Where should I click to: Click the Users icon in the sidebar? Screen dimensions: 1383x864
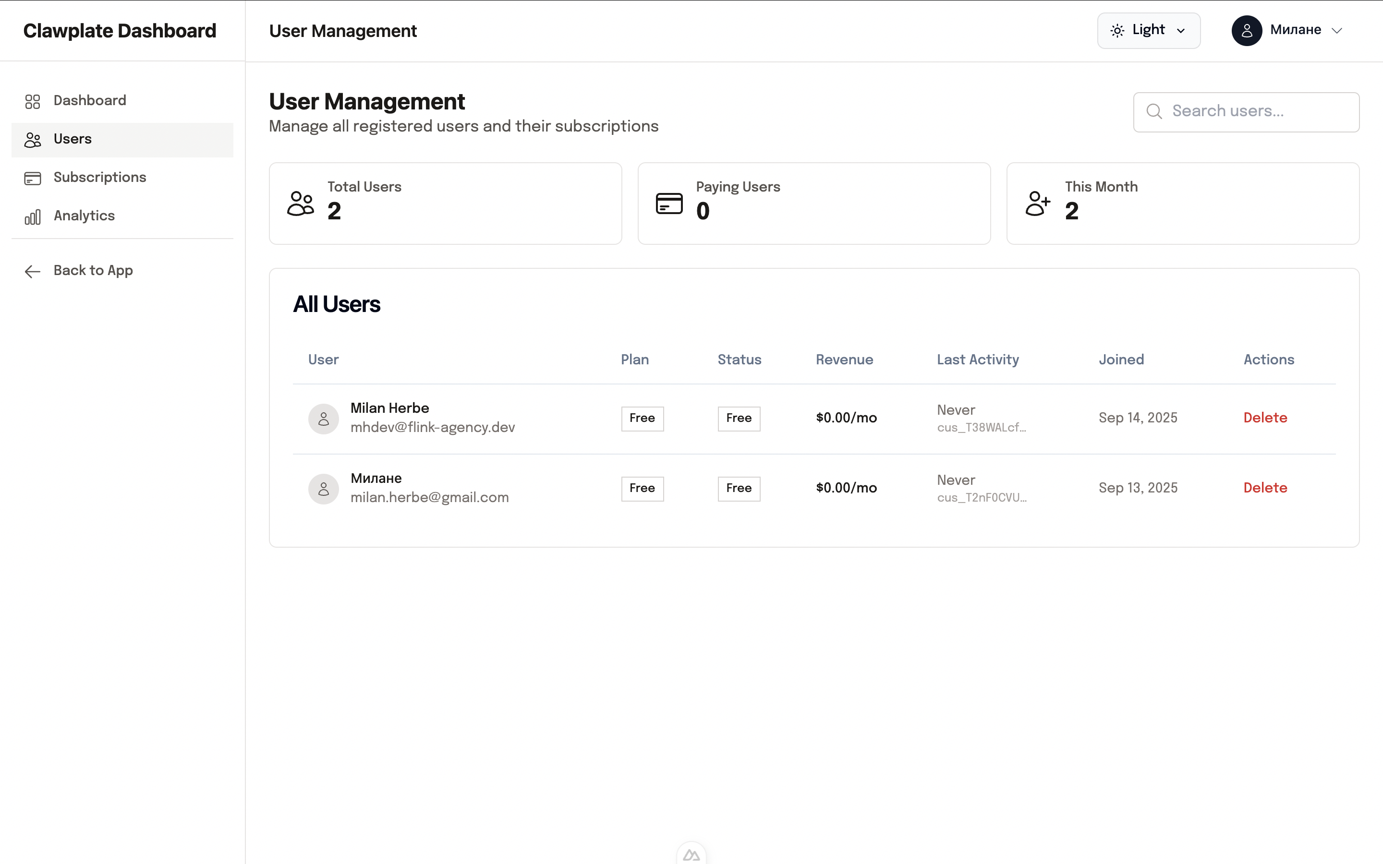33,139
